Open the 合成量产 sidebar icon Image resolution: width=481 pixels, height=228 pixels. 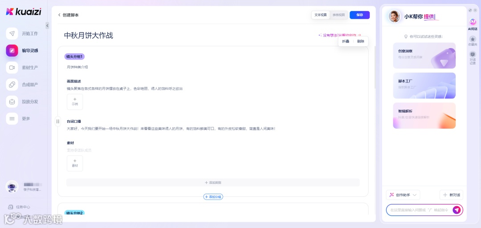(x=12, y=85)
